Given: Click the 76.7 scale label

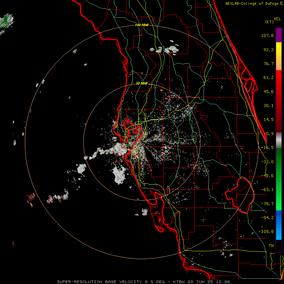Looking at the screenshot, I should pos(269,63).
